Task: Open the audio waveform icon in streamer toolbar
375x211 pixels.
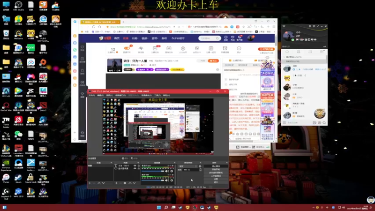Action: [x=141, y=49]
